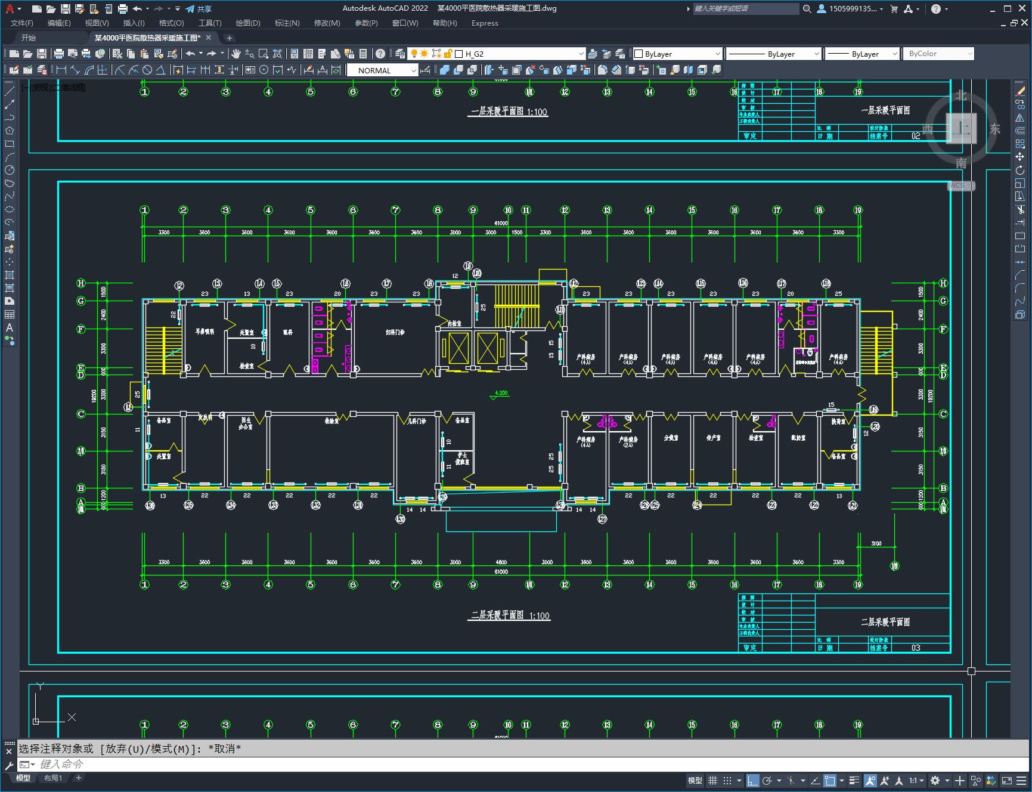1032x792 pixels.
Task: Click the Paste icon in standard toolbar
Action: point(144,54)
